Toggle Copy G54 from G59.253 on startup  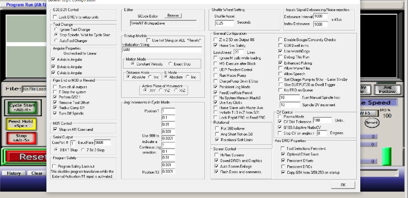[283, 172]
